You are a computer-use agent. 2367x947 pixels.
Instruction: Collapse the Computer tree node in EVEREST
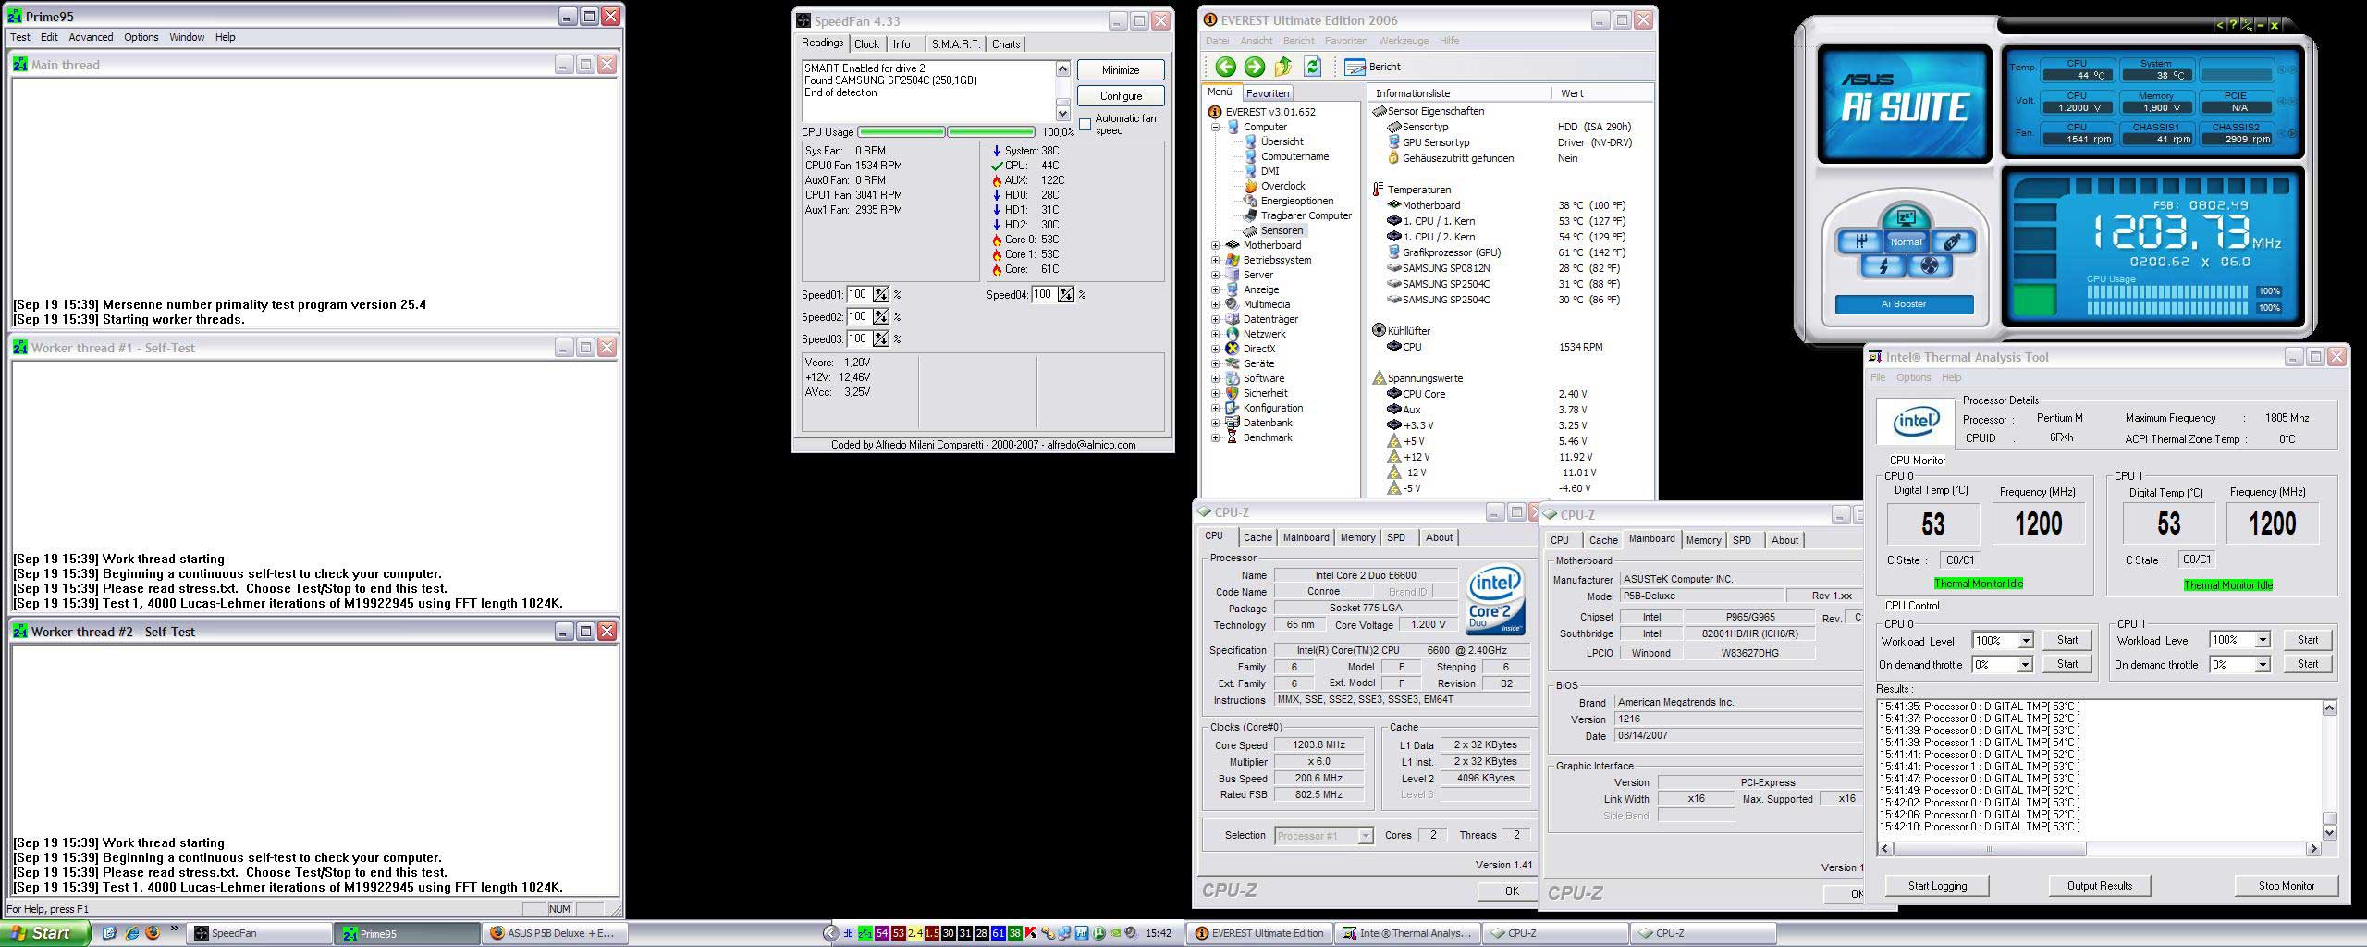1215,127
